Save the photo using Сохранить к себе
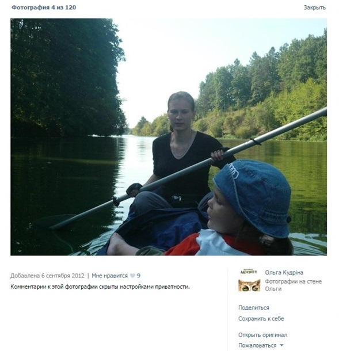This screenshot has width=339, height=351. [x=261, y=319]
